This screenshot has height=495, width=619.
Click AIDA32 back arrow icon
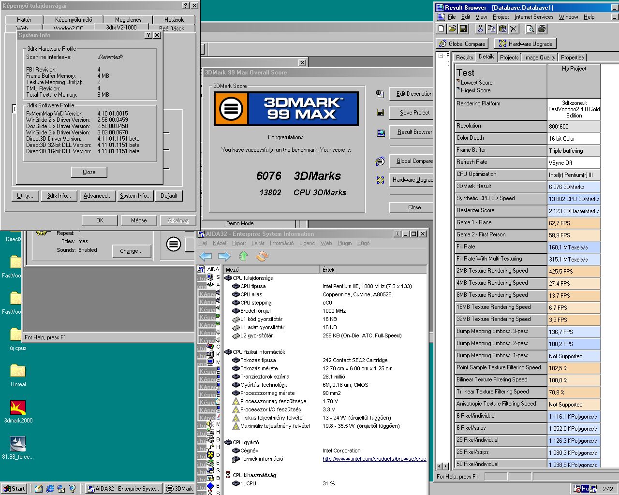[206, 256]
